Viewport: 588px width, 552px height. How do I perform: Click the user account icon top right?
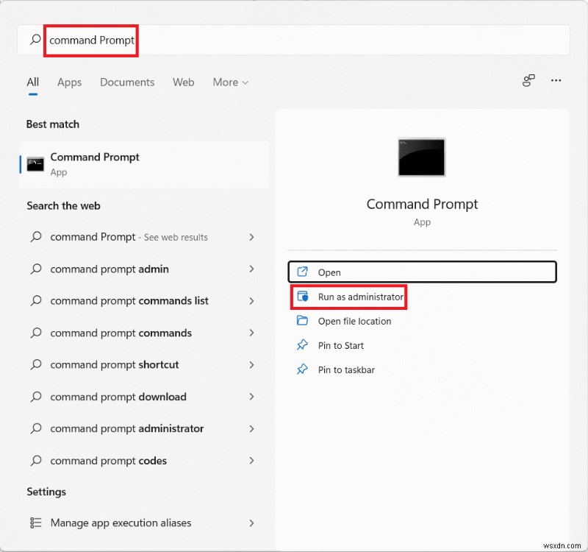(528, 81)
